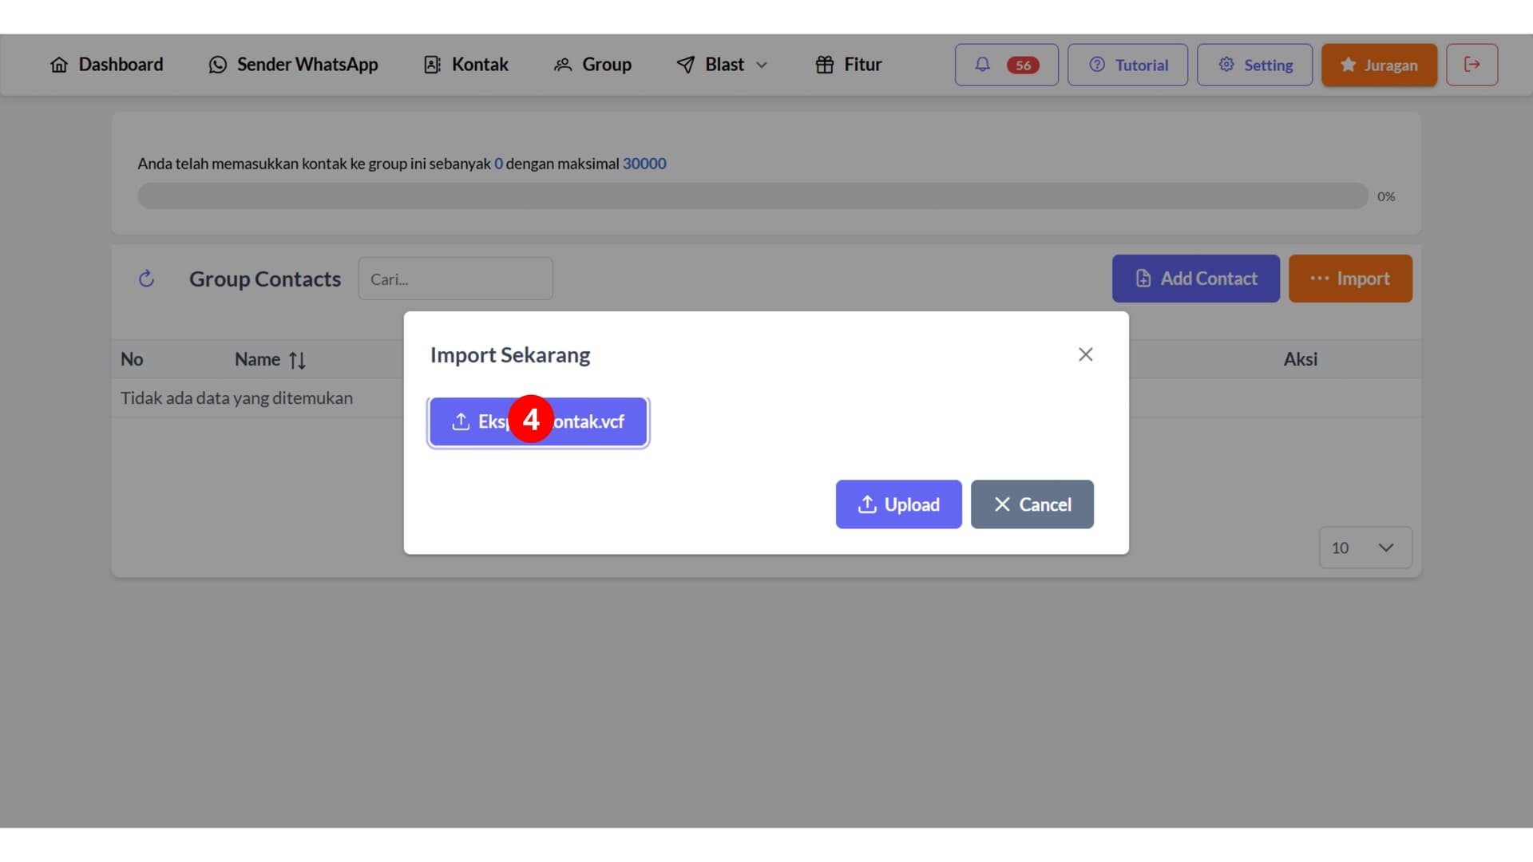1533x862 pixels.
Task: Open the Dashboard menu item
Action: [106, 65]
